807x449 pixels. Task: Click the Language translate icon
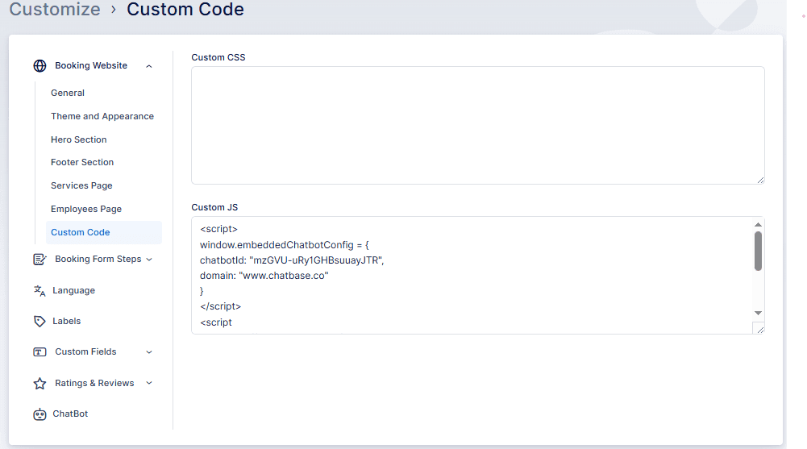pos(40,290)
